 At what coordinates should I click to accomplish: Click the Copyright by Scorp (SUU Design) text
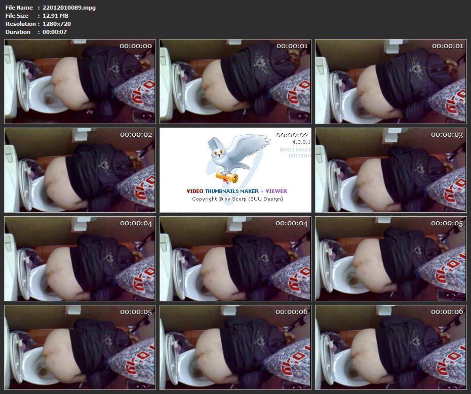237,199
